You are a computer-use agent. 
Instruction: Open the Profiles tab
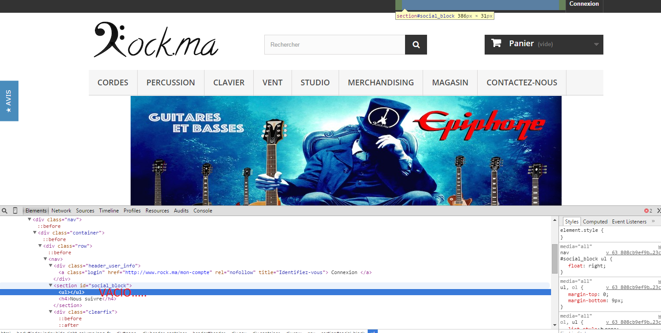click(x=132, y=211)
